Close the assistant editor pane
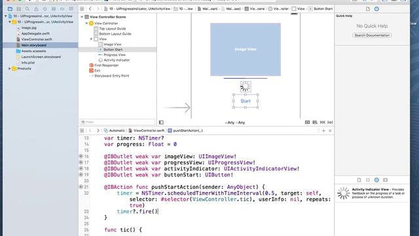The height and width of the screenshot is (236, 419). (x=330, y=130)
